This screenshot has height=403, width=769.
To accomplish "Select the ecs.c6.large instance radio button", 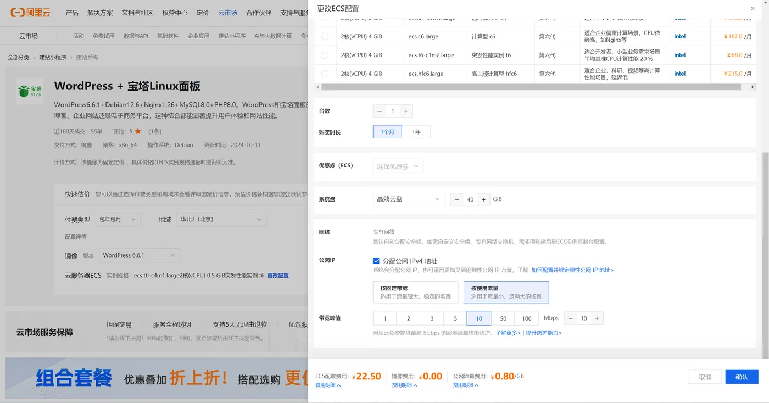I will click(325, 37).
